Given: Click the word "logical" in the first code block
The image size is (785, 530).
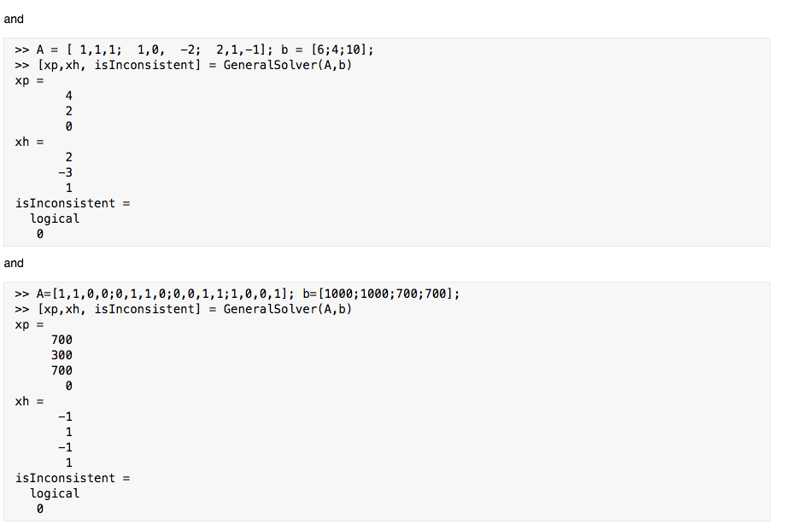Looking at the screenshot, I should coord(55,218).
